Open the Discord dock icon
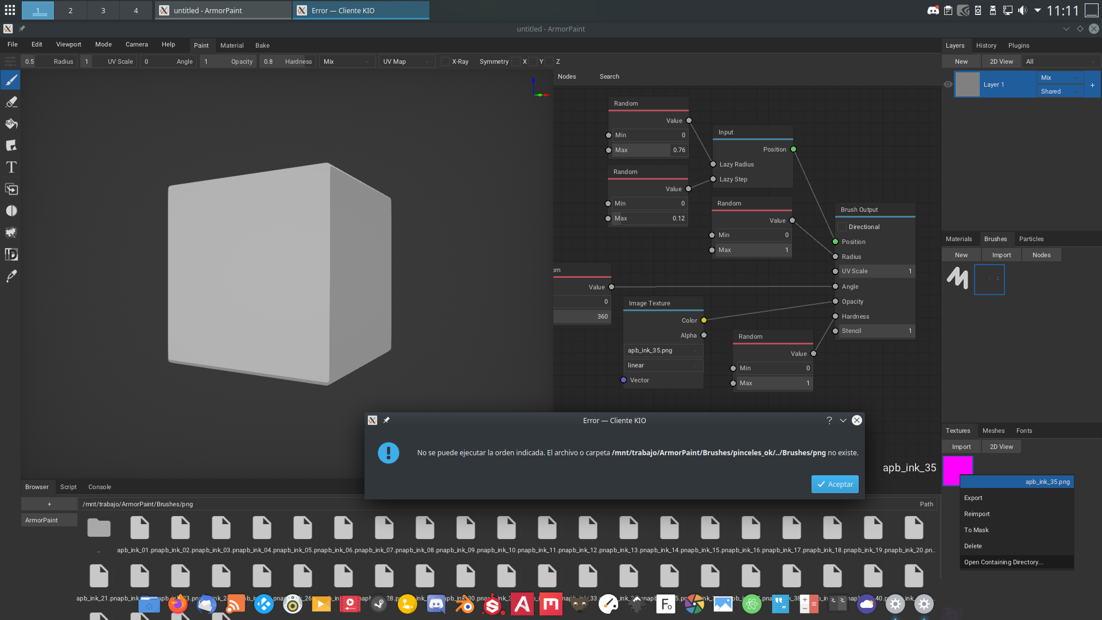 436,604
